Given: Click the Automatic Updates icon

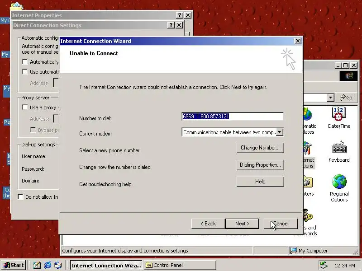Looking at the screenshot, I should coord(310,121).
